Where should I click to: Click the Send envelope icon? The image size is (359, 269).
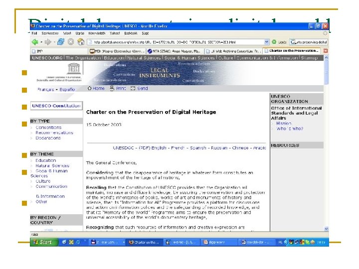[x=133, y=89]
